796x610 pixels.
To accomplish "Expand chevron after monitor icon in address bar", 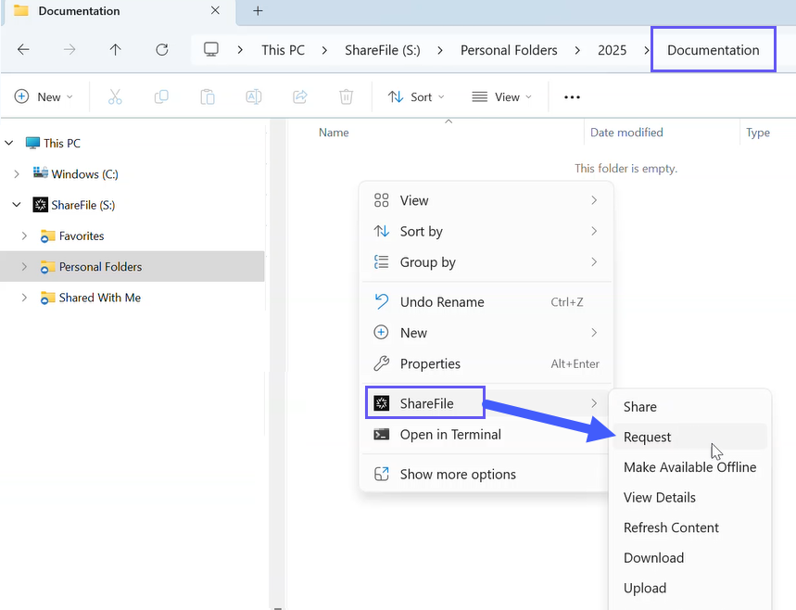I will (240, 50).
